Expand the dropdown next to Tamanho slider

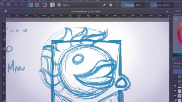[178, 5]
